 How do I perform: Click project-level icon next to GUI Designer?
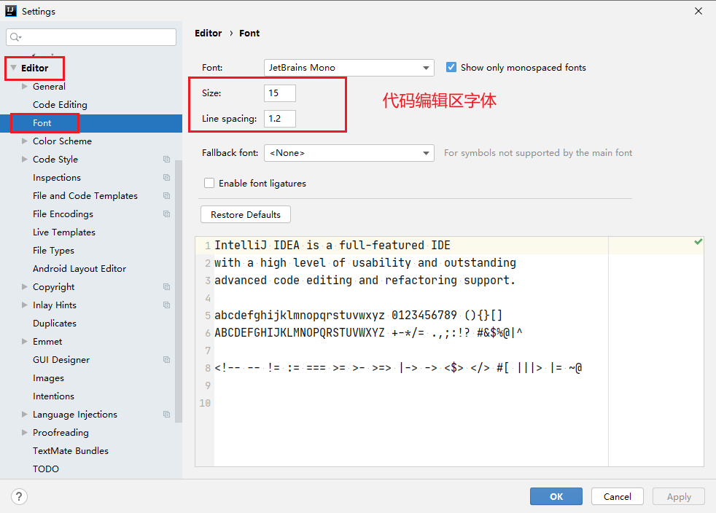(167, 360)
